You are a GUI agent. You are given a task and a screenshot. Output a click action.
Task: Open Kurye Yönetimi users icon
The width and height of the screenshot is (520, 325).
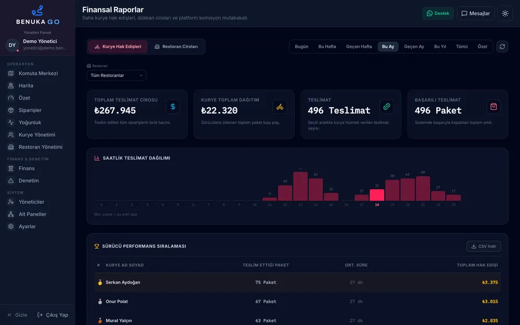tap(11, 135)
